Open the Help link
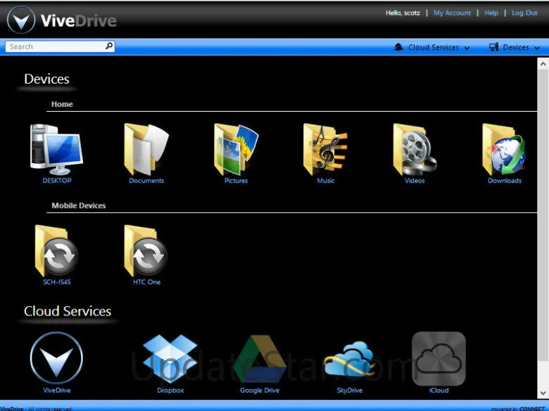Screen dimensions: 549x411 [x=491, y=13]
